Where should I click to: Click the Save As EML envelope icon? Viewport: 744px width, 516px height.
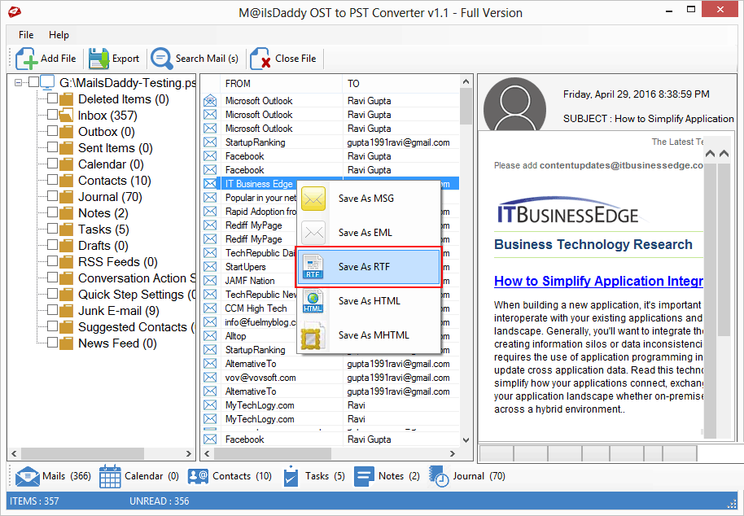click(313, 233)
